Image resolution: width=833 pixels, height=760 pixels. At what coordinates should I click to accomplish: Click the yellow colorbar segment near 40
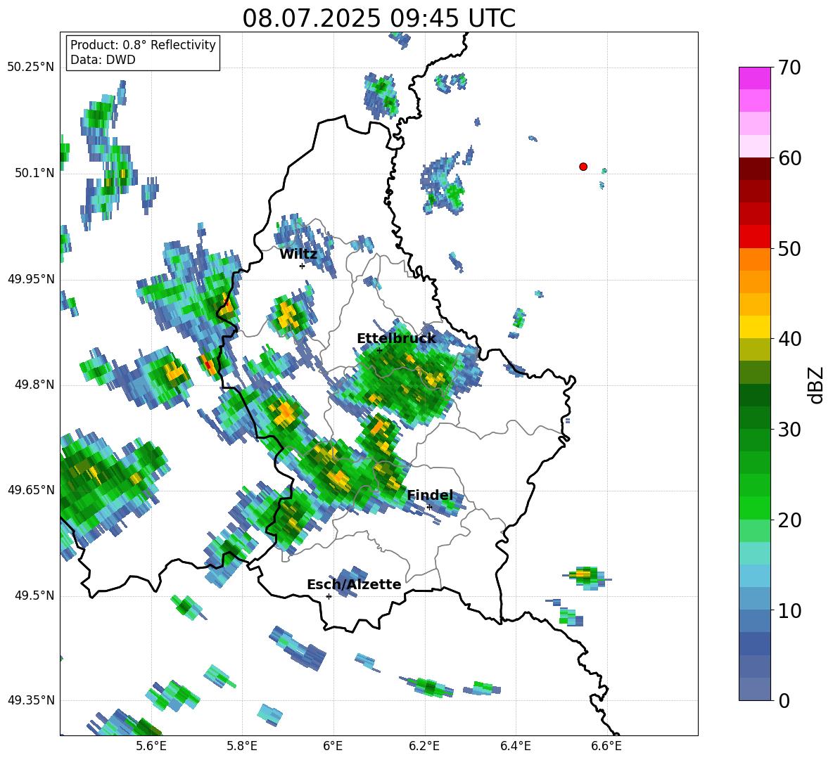754,327
